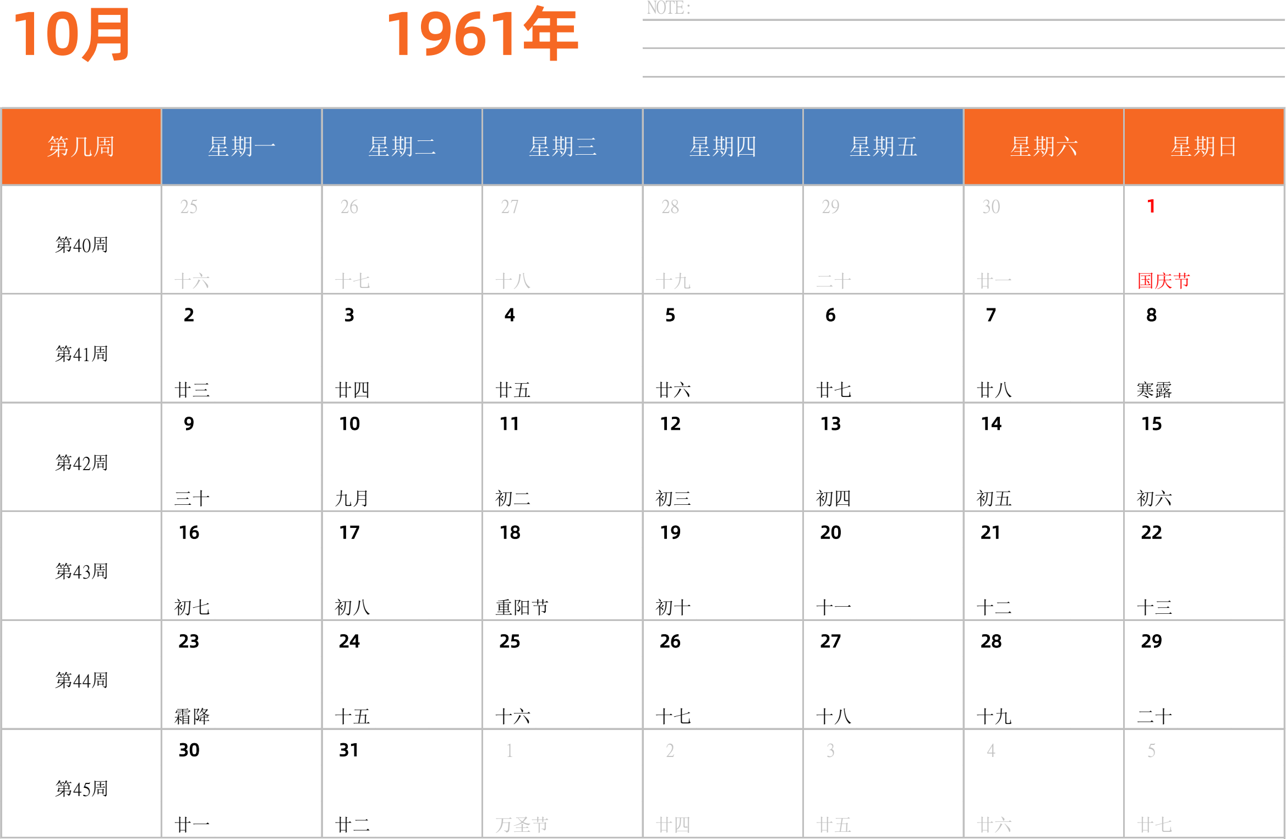Select the 星期六 column header
Screen dimensions: 1286x839
pyautogui.click(x=1044, y=146)
